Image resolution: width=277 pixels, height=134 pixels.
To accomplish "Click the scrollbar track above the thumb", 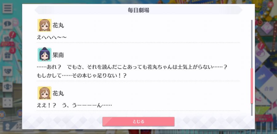I will (252, 44).
